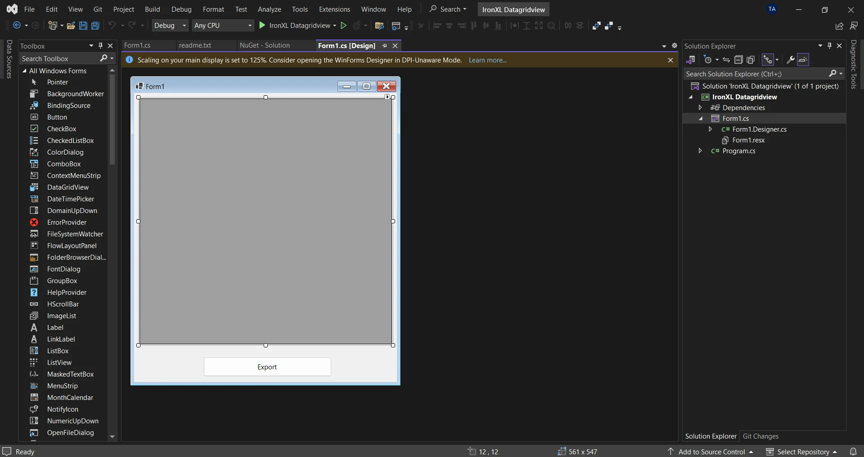Click the Export button on Form1

pos(267,367)
